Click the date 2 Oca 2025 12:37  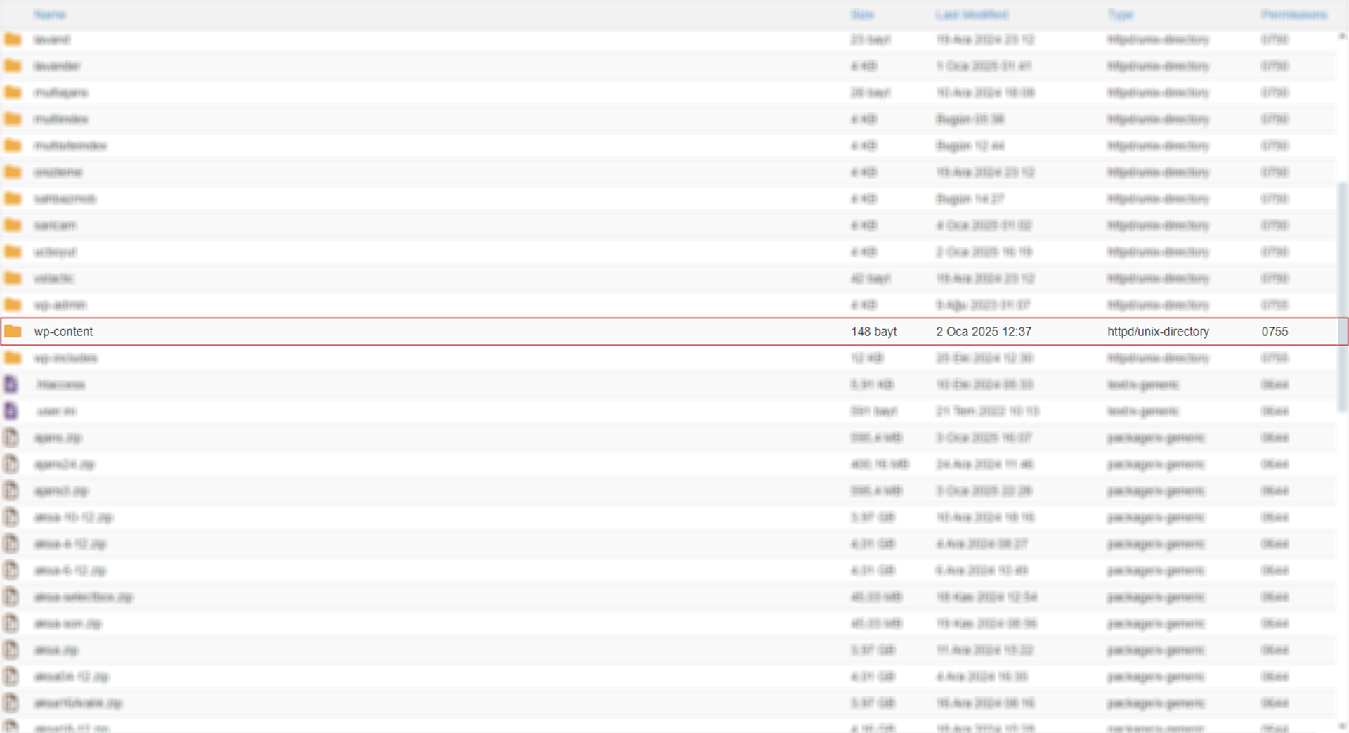(984, 332)
